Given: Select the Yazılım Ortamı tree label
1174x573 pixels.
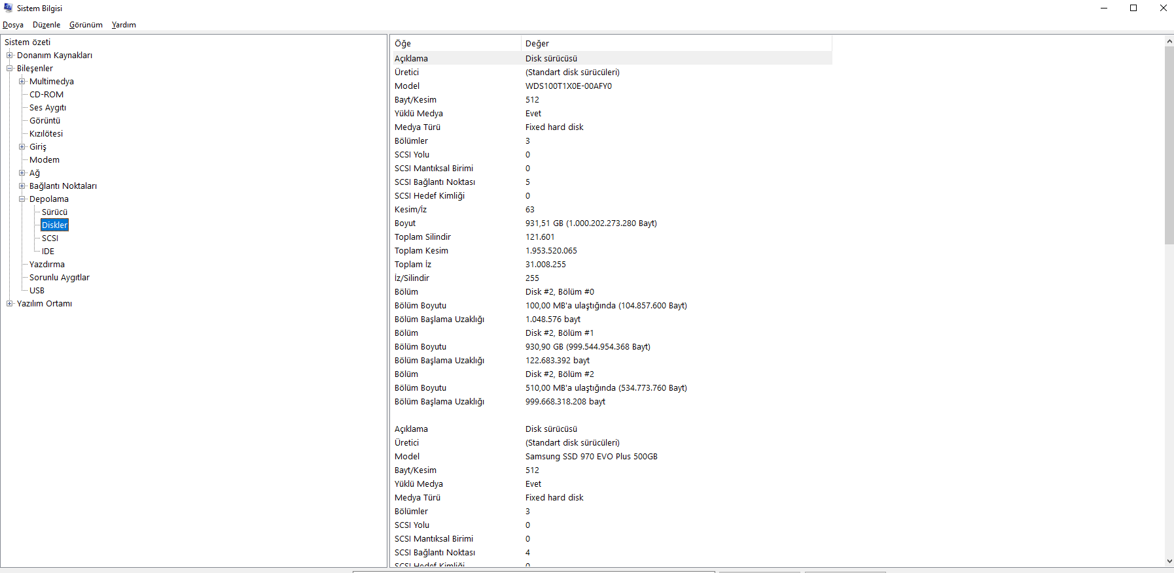Looking at the screenshot, I should click(x=44, y=304).
